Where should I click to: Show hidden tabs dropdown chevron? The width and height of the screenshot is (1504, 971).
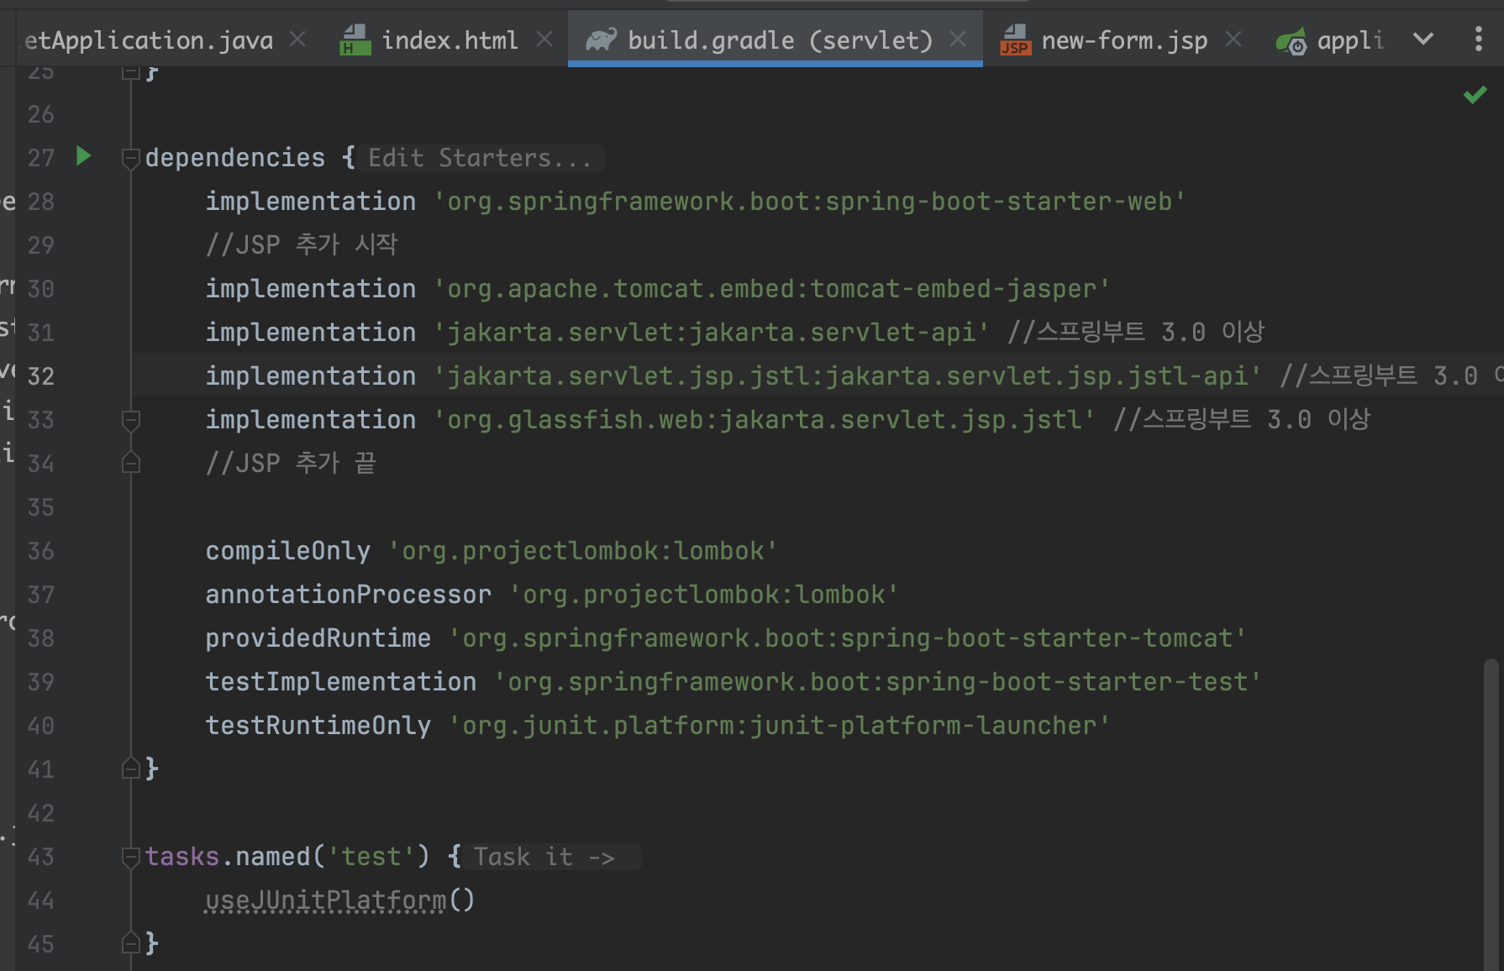pyautogui.click(x=1423, y=39)
